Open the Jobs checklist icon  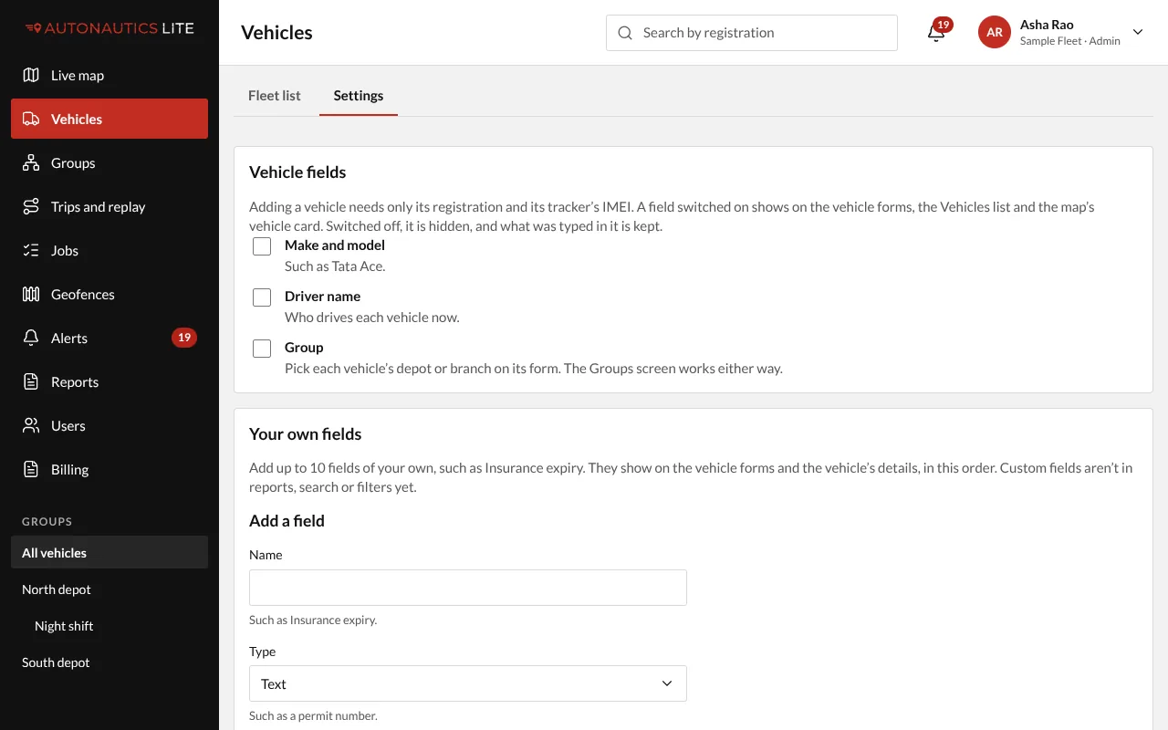[31, 250]
